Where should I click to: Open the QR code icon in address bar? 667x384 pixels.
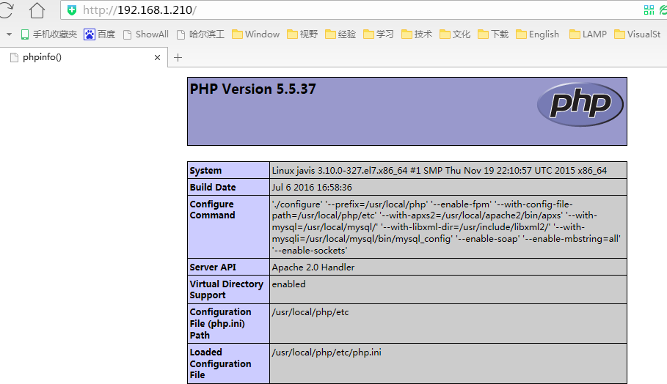(649, 10)
